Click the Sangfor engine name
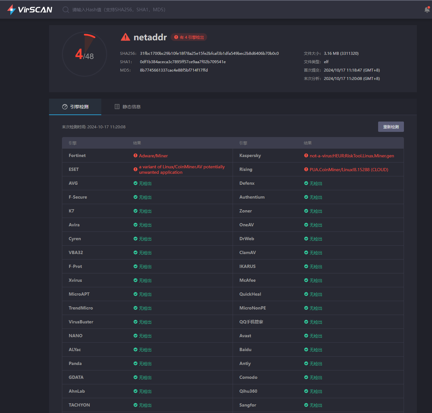 click(x=248, y=405)
